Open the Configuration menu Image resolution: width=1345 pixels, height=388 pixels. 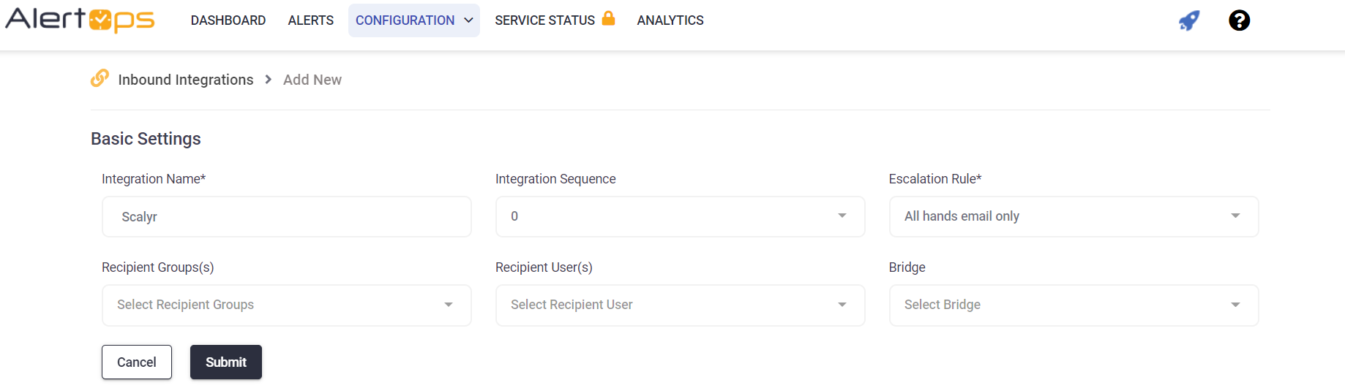[414, 20]
